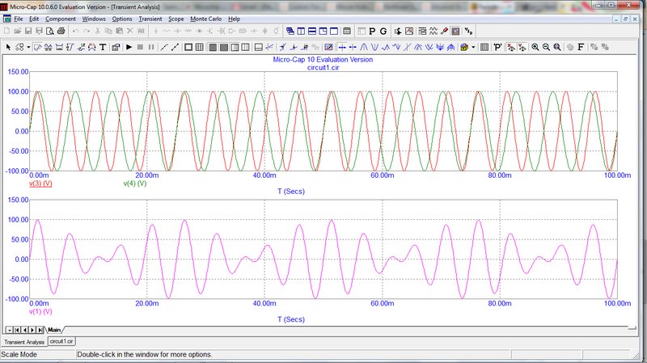Click the bold G toolbar icon
This screenshot has width=647, height=363.
(383, 31)
